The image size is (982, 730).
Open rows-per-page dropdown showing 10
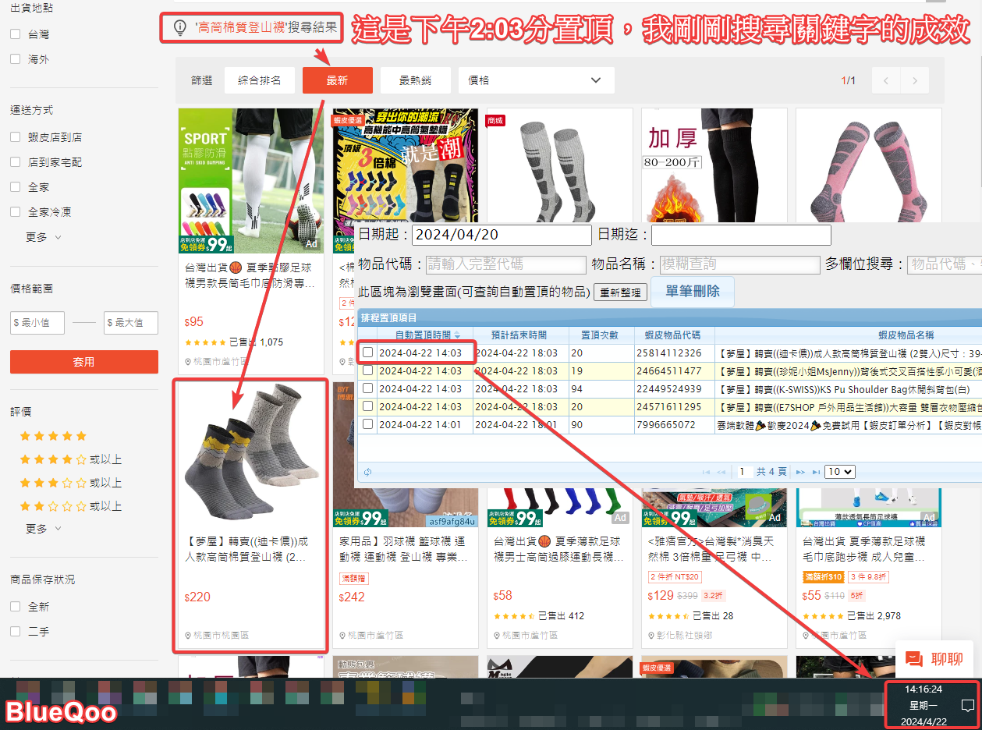pyautogui.click(x=839, y=472)
